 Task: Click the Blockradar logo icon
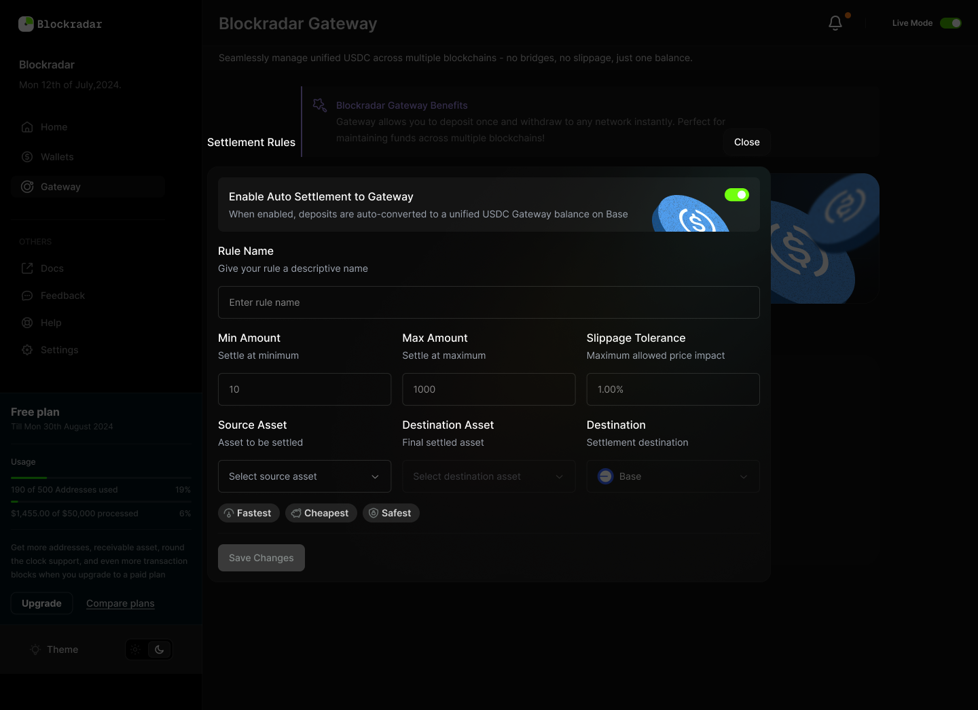(x=26, y=24)
